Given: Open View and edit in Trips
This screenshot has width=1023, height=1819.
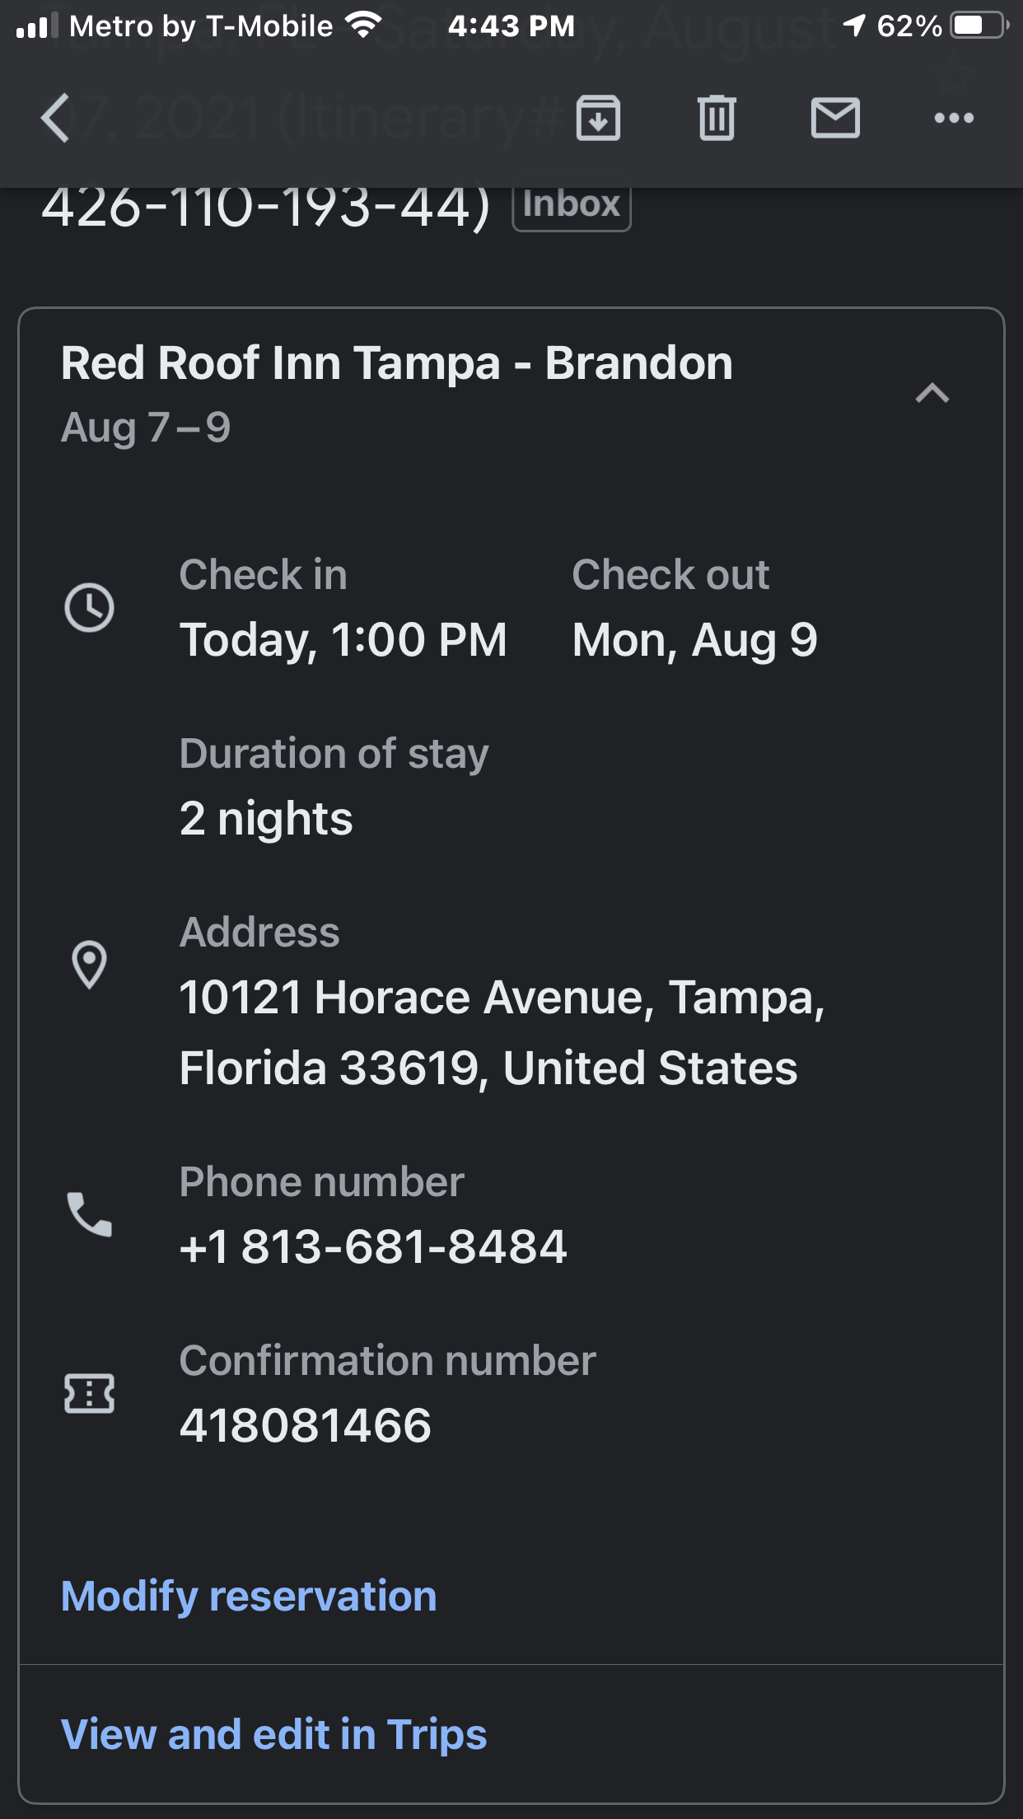Looking at the screenshot, I should coord(273,1734).
